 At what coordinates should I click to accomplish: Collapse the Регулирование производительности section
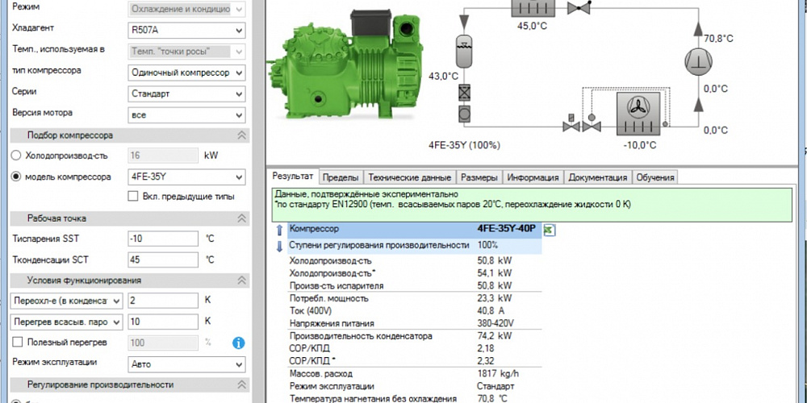pos(241,384)
